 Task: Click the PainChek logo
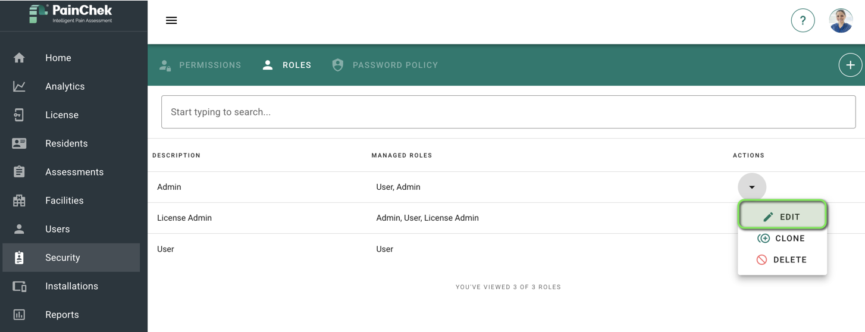point(70,14)
